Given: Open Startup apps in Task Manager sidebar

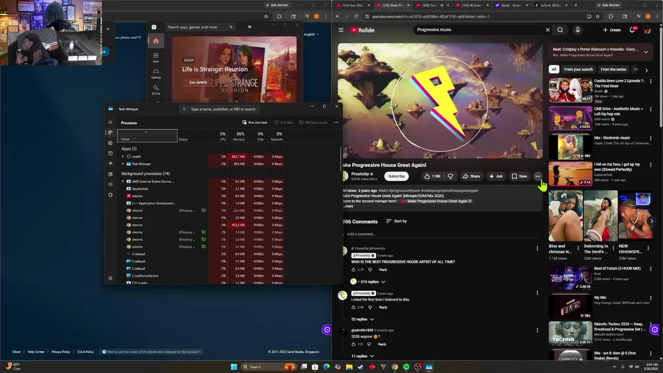Looking at the screenshot, I should point(110,164).
